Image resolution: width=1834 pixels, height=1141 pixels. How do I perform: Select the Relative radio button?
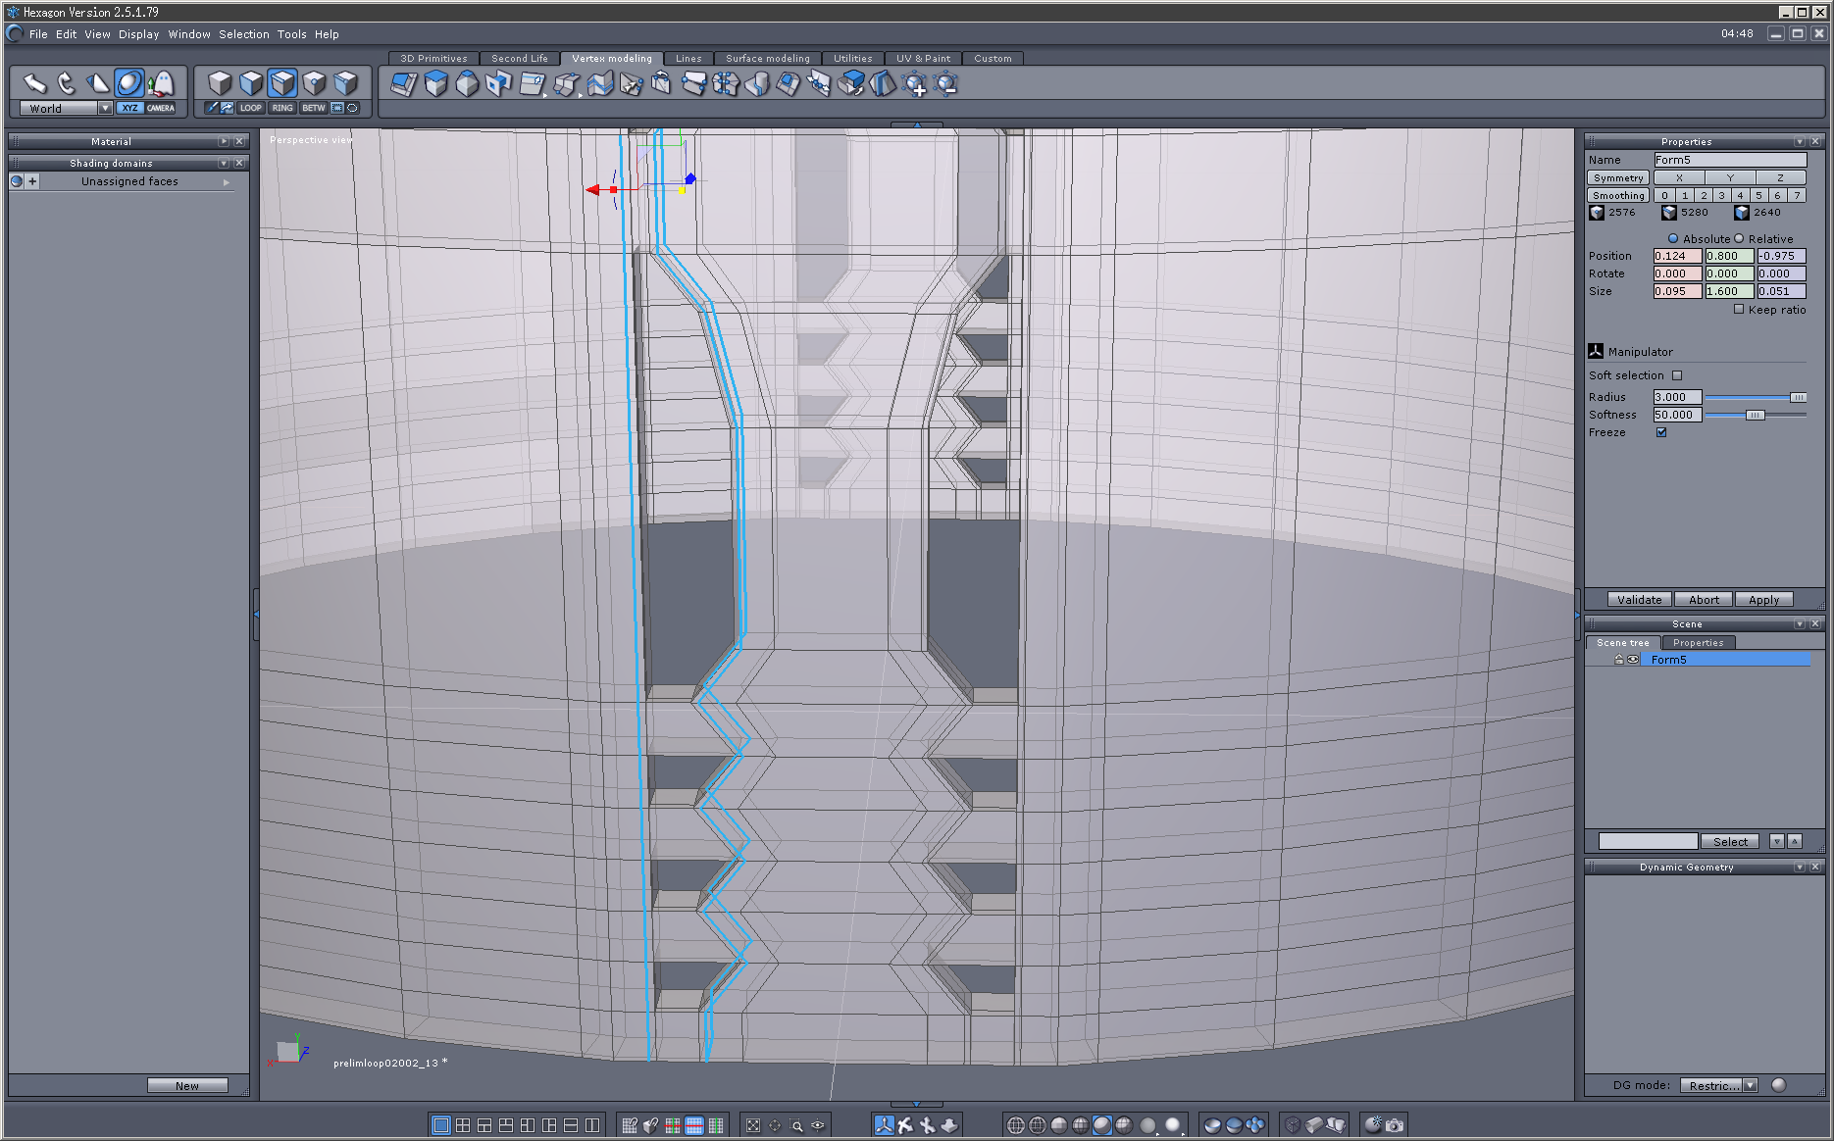click(x=1739, y=238)
